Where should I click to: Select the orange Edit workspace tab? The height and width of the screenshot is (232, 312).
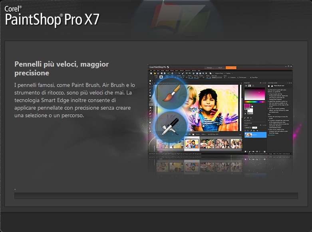(x=231, y=68)
